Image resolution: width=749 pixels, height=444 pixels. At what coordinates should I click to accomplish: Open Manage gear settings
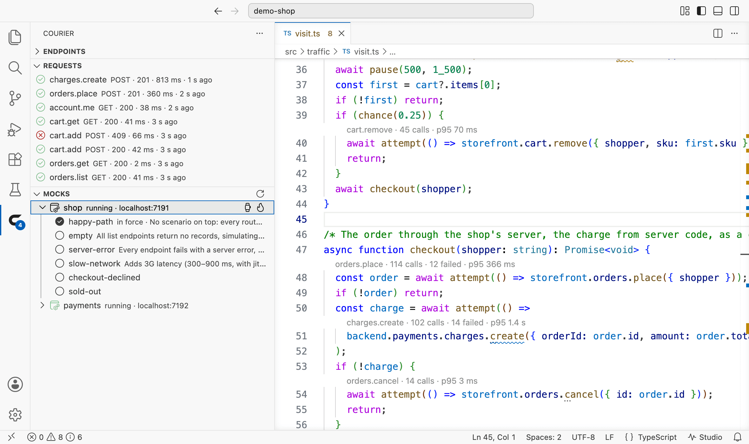pyautogui.click(x=15, y=415)
